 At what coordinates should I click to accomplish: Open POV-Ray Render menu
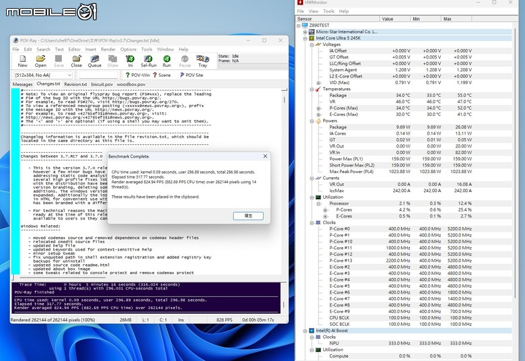(x=108, y=49)
